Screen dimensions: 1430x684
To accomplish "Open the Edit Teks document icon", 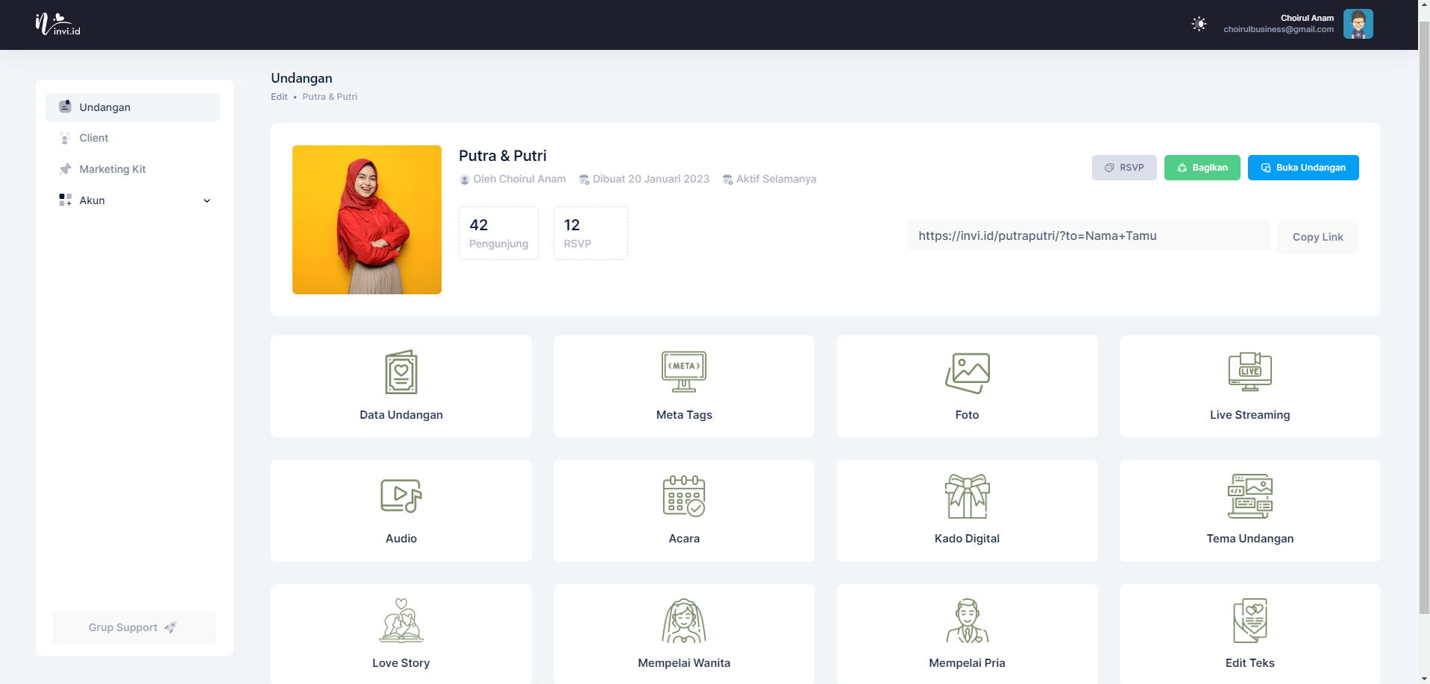I will coord(1250,620).
